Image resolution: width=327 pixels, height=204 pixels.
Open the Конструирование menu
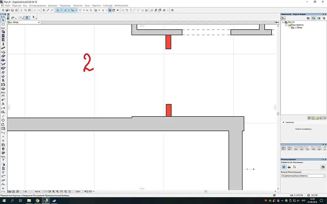pyautogui.click(x=37, y=6)
